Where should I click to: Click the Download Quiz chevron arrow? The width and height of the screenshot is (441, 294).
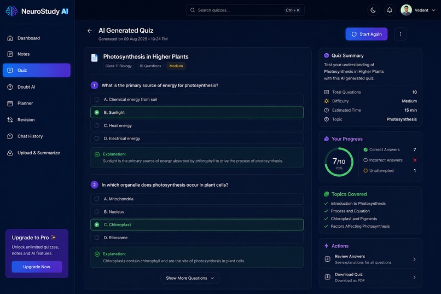click(414, 277)
